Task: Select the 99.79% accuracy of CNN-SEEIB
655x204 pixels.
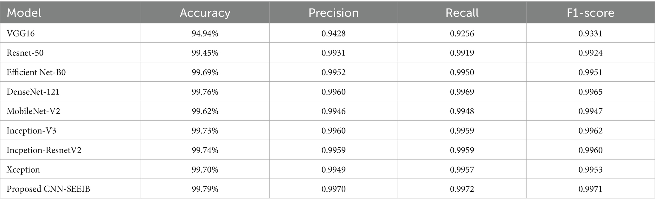Action: [205, 189]
